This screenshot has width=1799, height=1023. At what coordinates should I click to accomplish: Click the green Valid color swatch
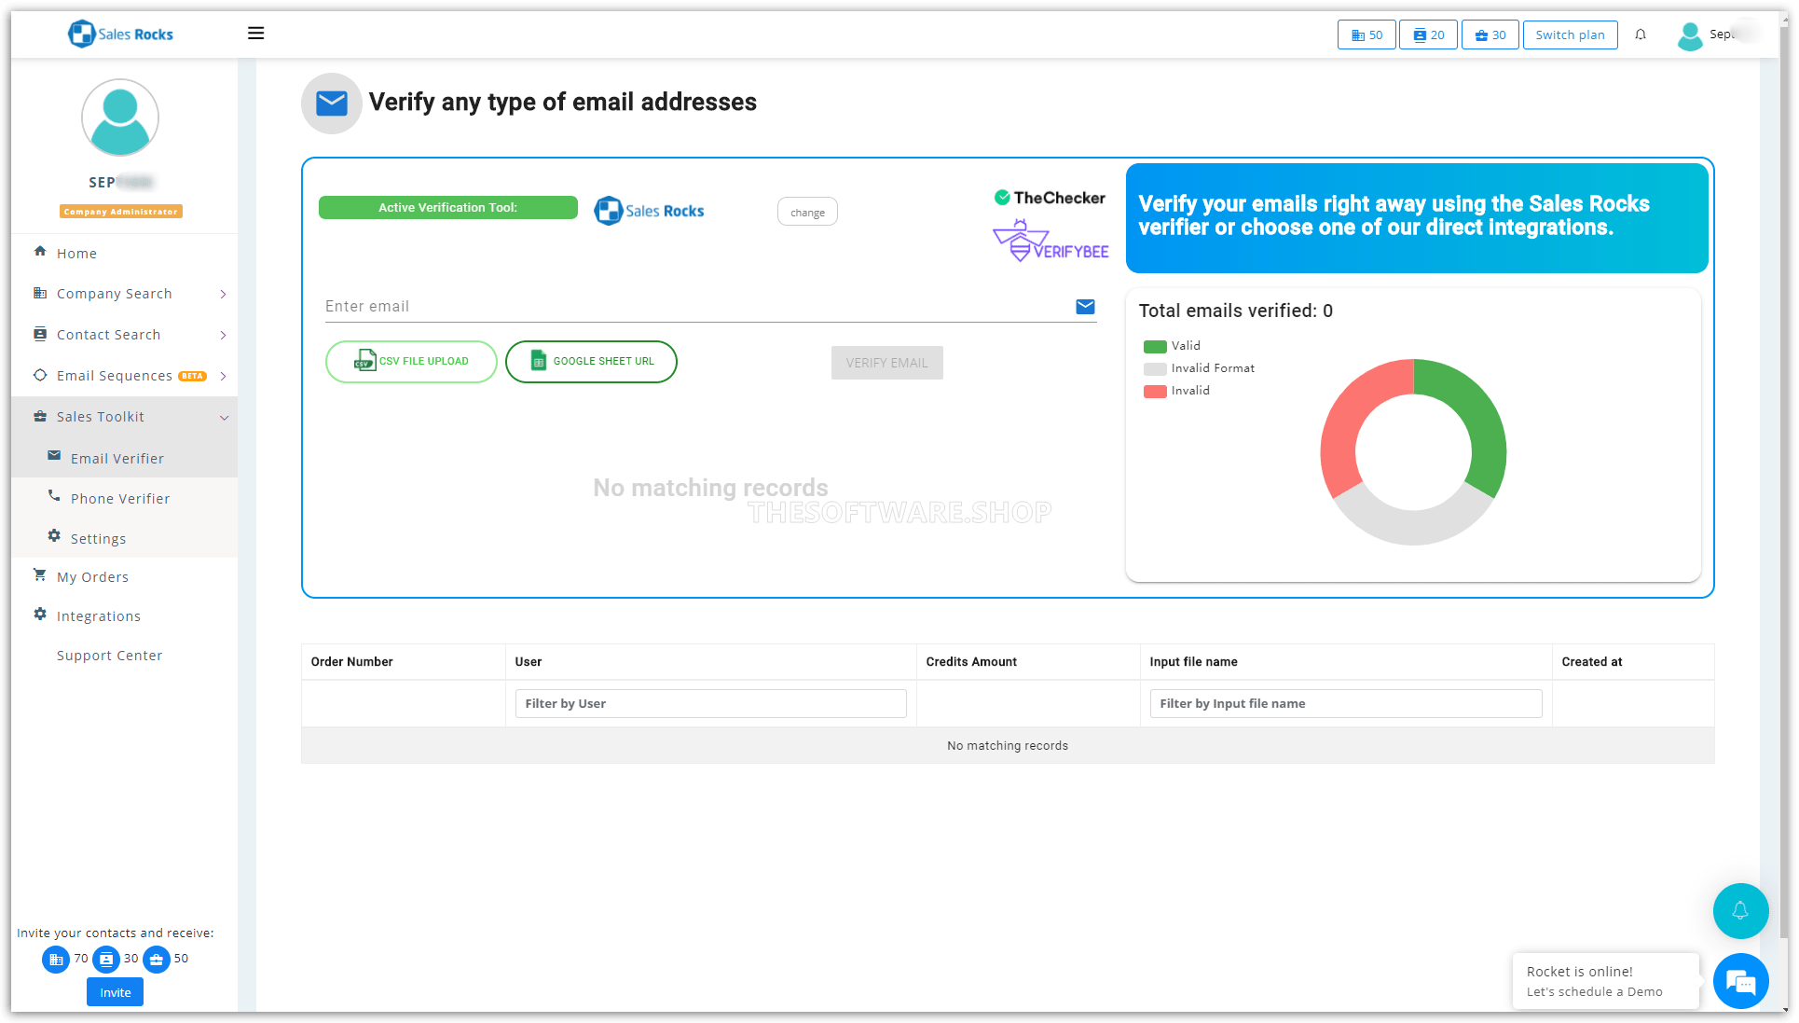click(x=1154, y=345)
